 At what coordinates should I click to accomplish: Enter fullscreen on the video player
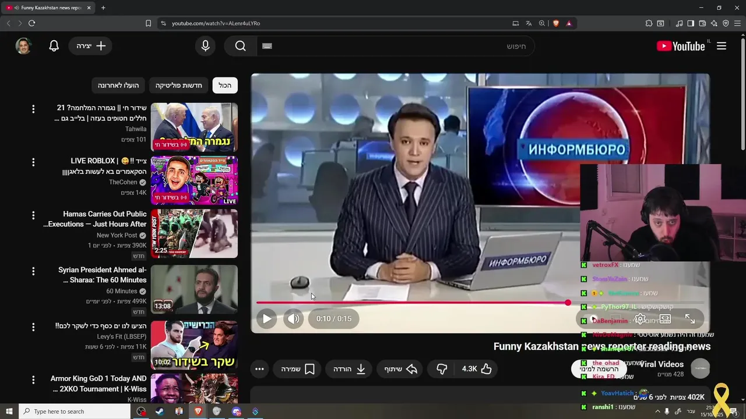pyautogui.click(x=690, y=319)
